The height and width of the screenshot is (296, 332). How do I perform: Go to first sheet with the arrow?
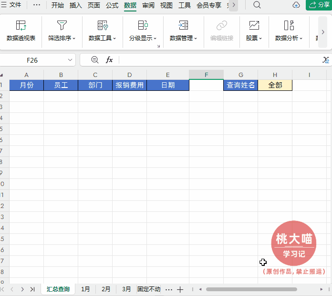coord(2,289)
